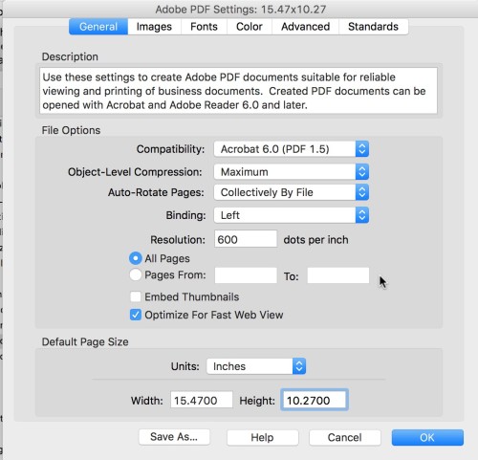Image resolution: width=478 pixels, height=460 pixels.
Task: Confirm settings with OK button
Action: (427, 437)
